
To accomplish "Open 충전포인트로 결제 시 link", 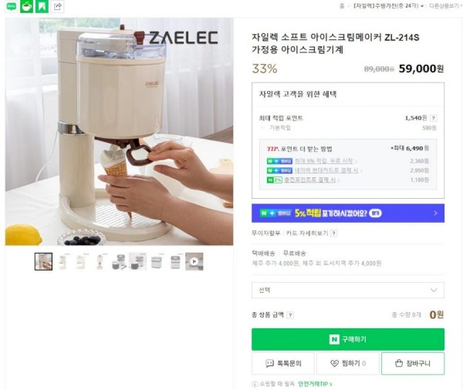I will coord(309,180).
